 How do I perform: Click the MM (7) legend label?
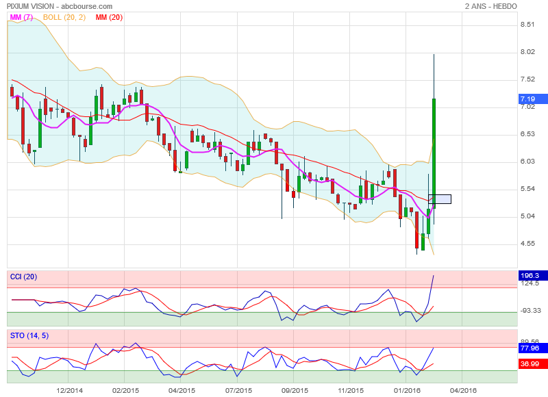21,17
